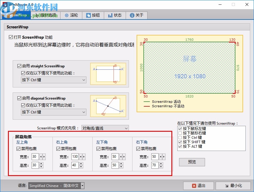Image resolution: width=254 pixels, height=192 pixels.
Task: Toggle 按下 SHIFT 键 in the exclusion list
Action: (x=180, y=142)
